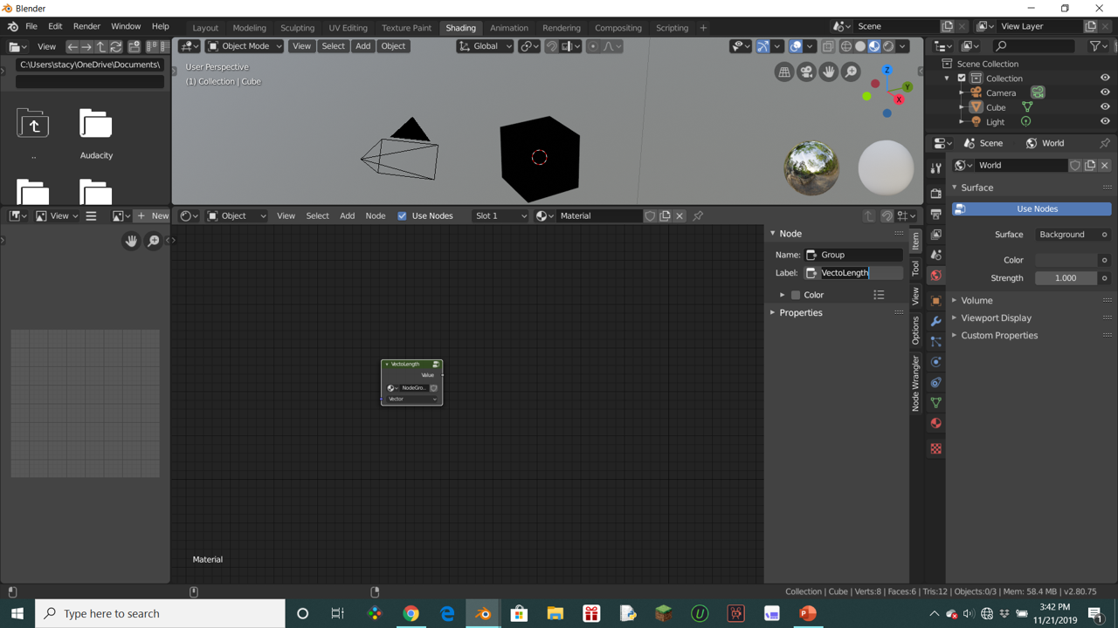
Task: Open the Render properties tab
Action: click(935, 194)
